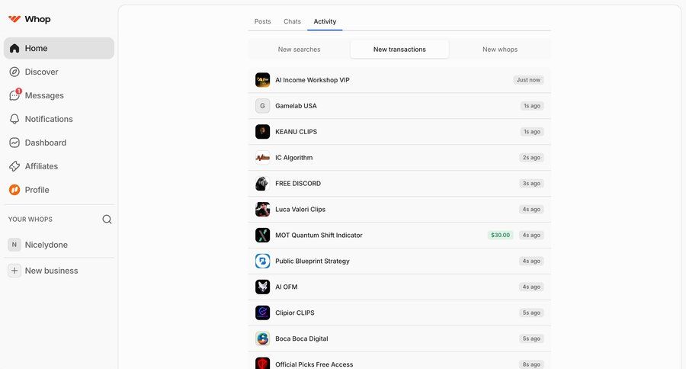
Task: Click the Messages unread badge
Action: click(19, 91)
